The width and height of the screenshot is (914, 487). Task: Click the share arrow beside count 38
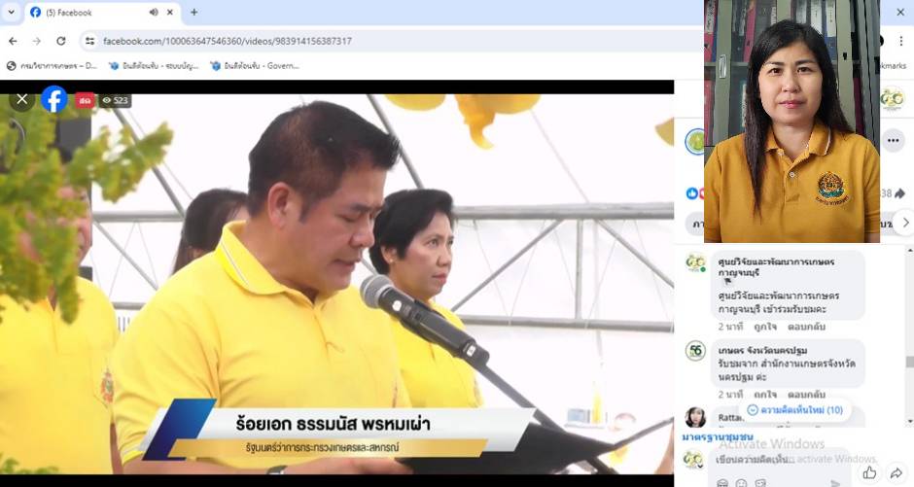pyautogui.click(x=899, y=193)
